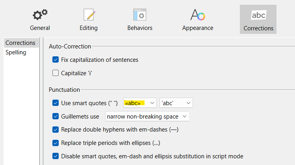Open the General settings gears icon

pos(40,15)
